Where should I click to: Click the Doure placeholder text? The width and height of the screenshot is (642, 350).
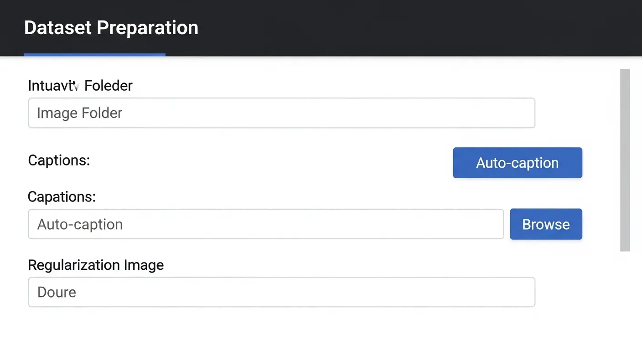[x=57, y=292]
